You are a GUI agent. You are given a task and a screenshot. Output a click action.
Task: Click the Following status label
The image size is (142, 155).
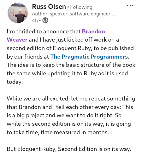81,7
